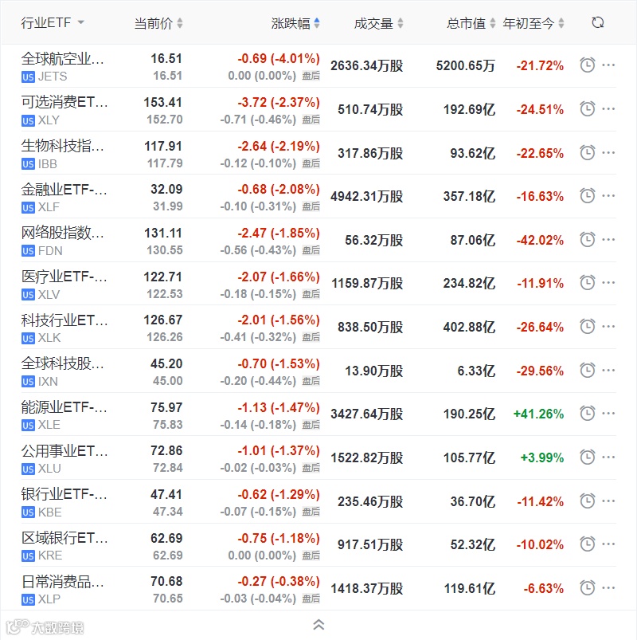Open the 全球科技股 IXN entry
This screenshot has height=640, width=637.
point(63,371)
